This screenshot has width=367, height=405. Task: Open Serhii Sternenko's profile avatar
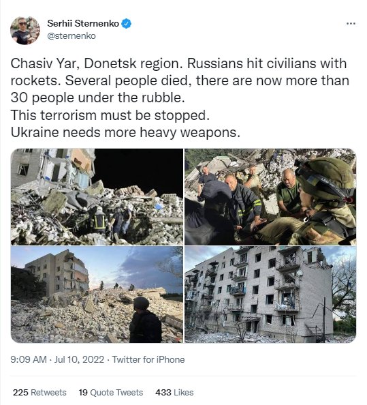(25, 30)
